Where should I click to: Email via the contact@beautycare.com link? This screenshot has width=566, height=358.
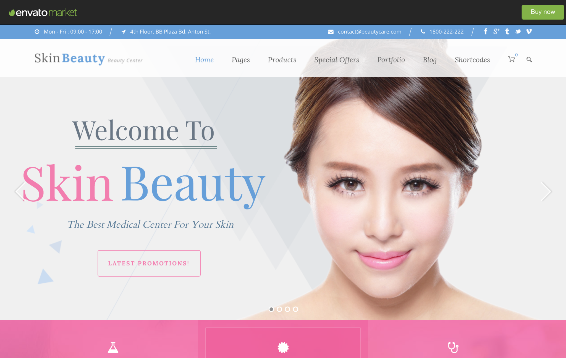[369, 31]
